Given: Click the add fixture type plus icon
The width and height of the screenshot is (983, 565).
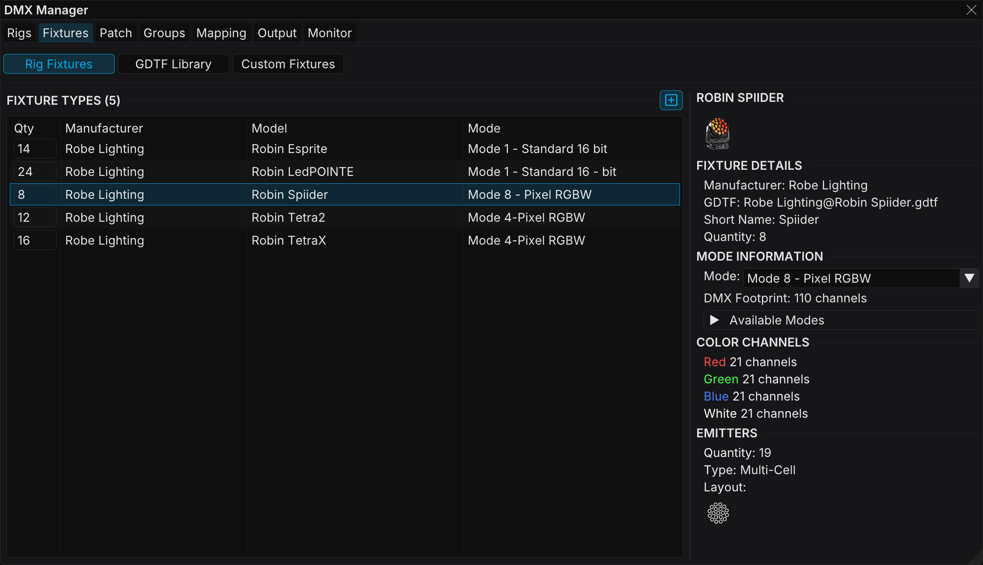Looking at the screenshot, I should click(x=671, y=100).
